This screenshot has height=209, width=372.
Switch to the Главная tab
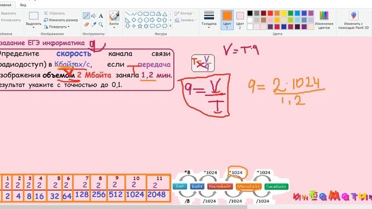[x=6, y=5]
